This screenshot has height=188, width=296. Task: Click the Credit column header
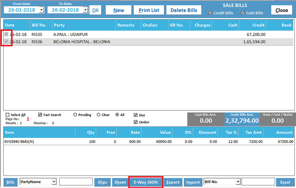tap(253, 25)
